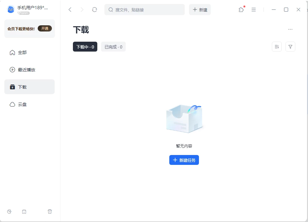The height and width of the screenshot is (222, 308).
Task: Open the '...' more options menu
Action: (x=290, y=29)
